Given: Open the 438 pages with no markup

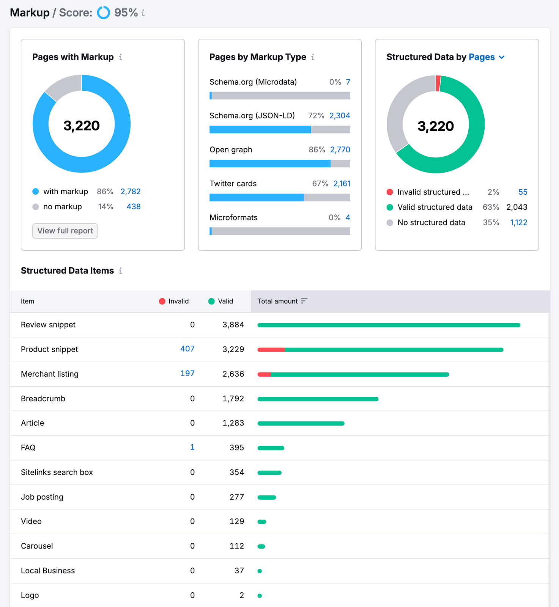Looking at the screenshot, I should tap(134, 207).
